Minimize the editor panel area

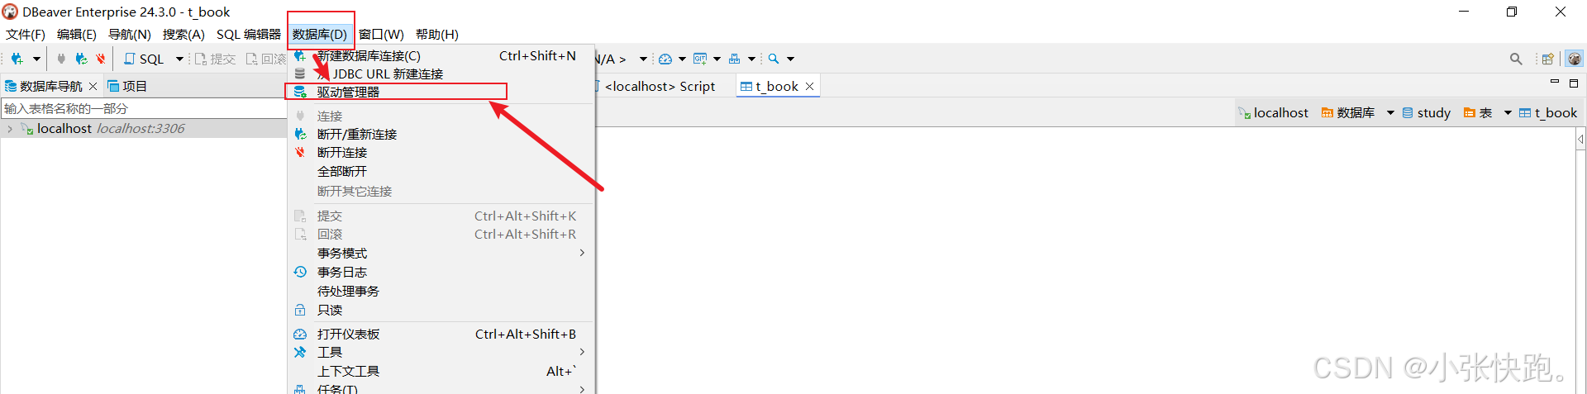pos(1555,82)
